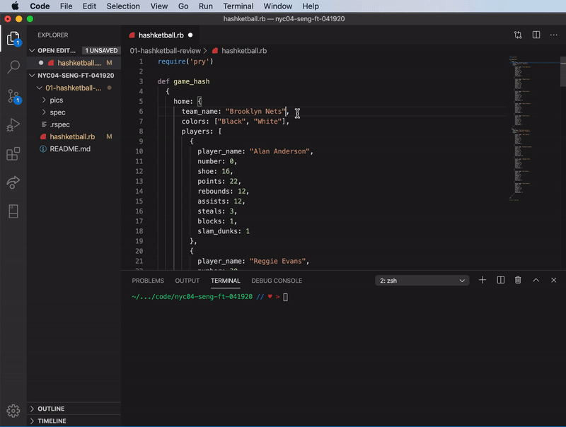Switch to the Debug Console tab

coord(277,281)
